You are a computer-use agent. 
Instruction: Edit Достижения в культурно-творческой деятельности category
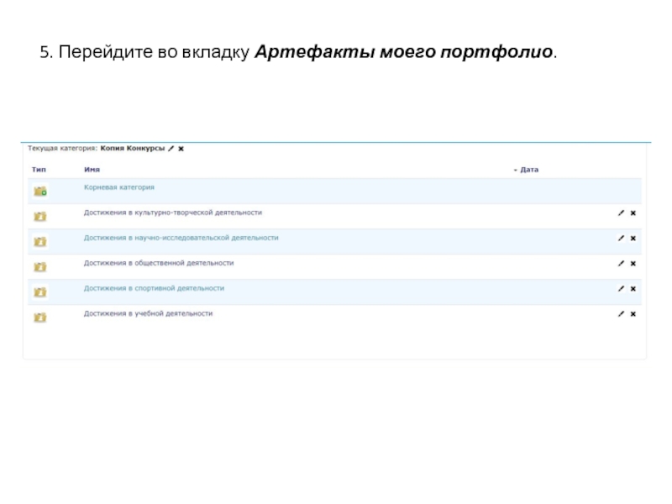pos(621,213)
